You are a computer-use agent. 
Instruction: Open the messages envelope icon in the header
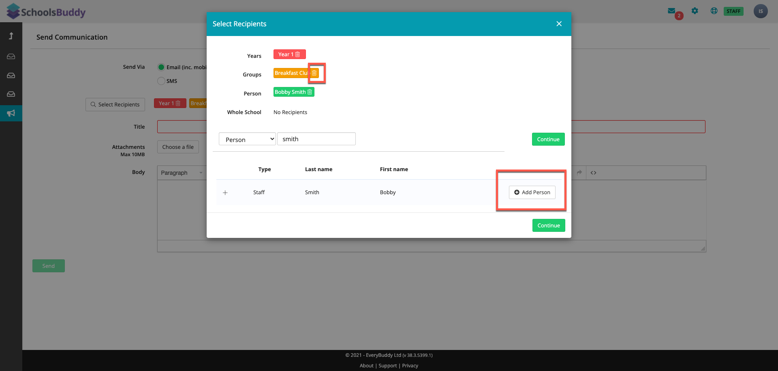coord(671,11)
